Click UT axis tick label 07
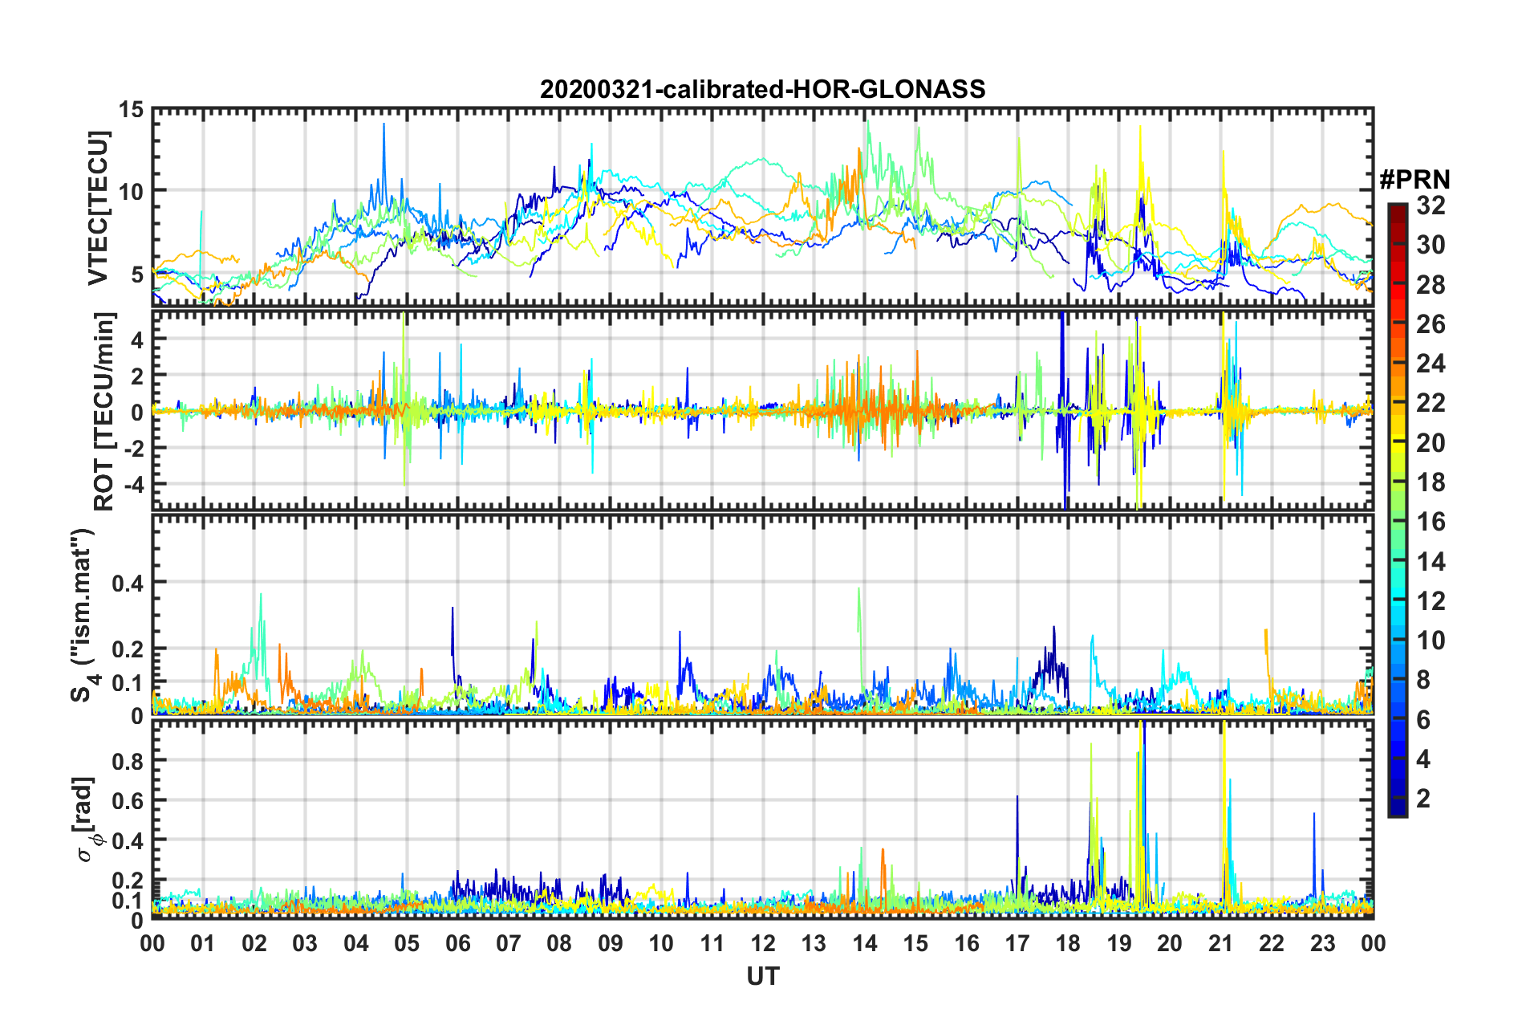 coord(509,943)
